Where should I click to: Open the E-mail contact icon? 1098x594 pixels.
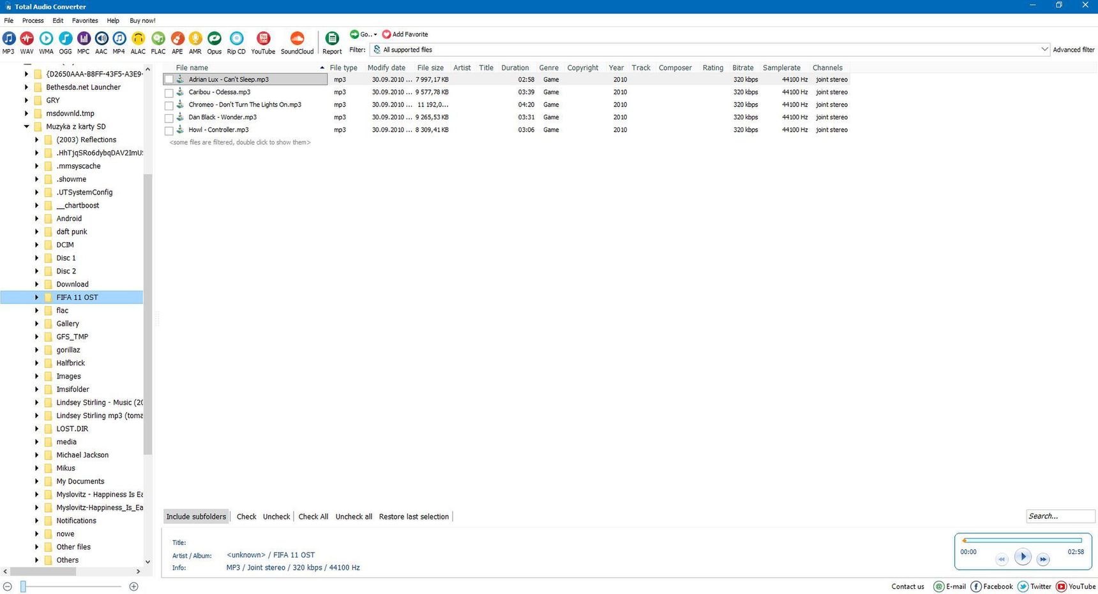click(938, 586)
